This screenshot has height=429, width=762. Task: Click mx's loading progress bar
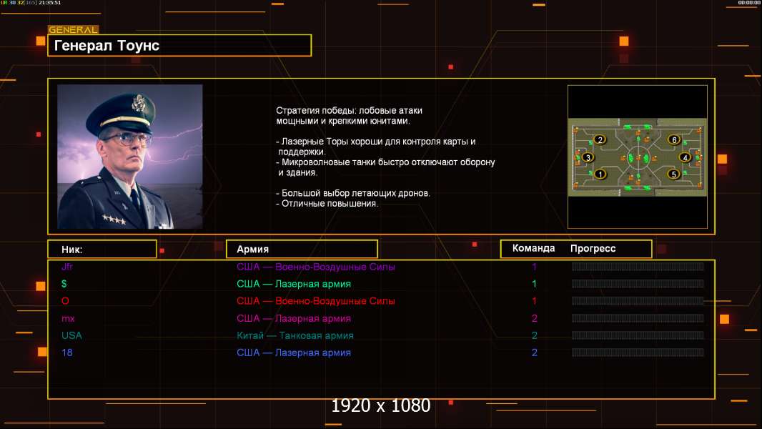tap(638, 318)
